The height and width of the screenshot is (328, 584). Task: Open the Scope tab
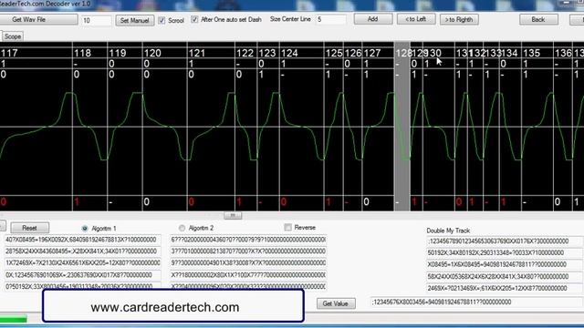pos(13,36)
